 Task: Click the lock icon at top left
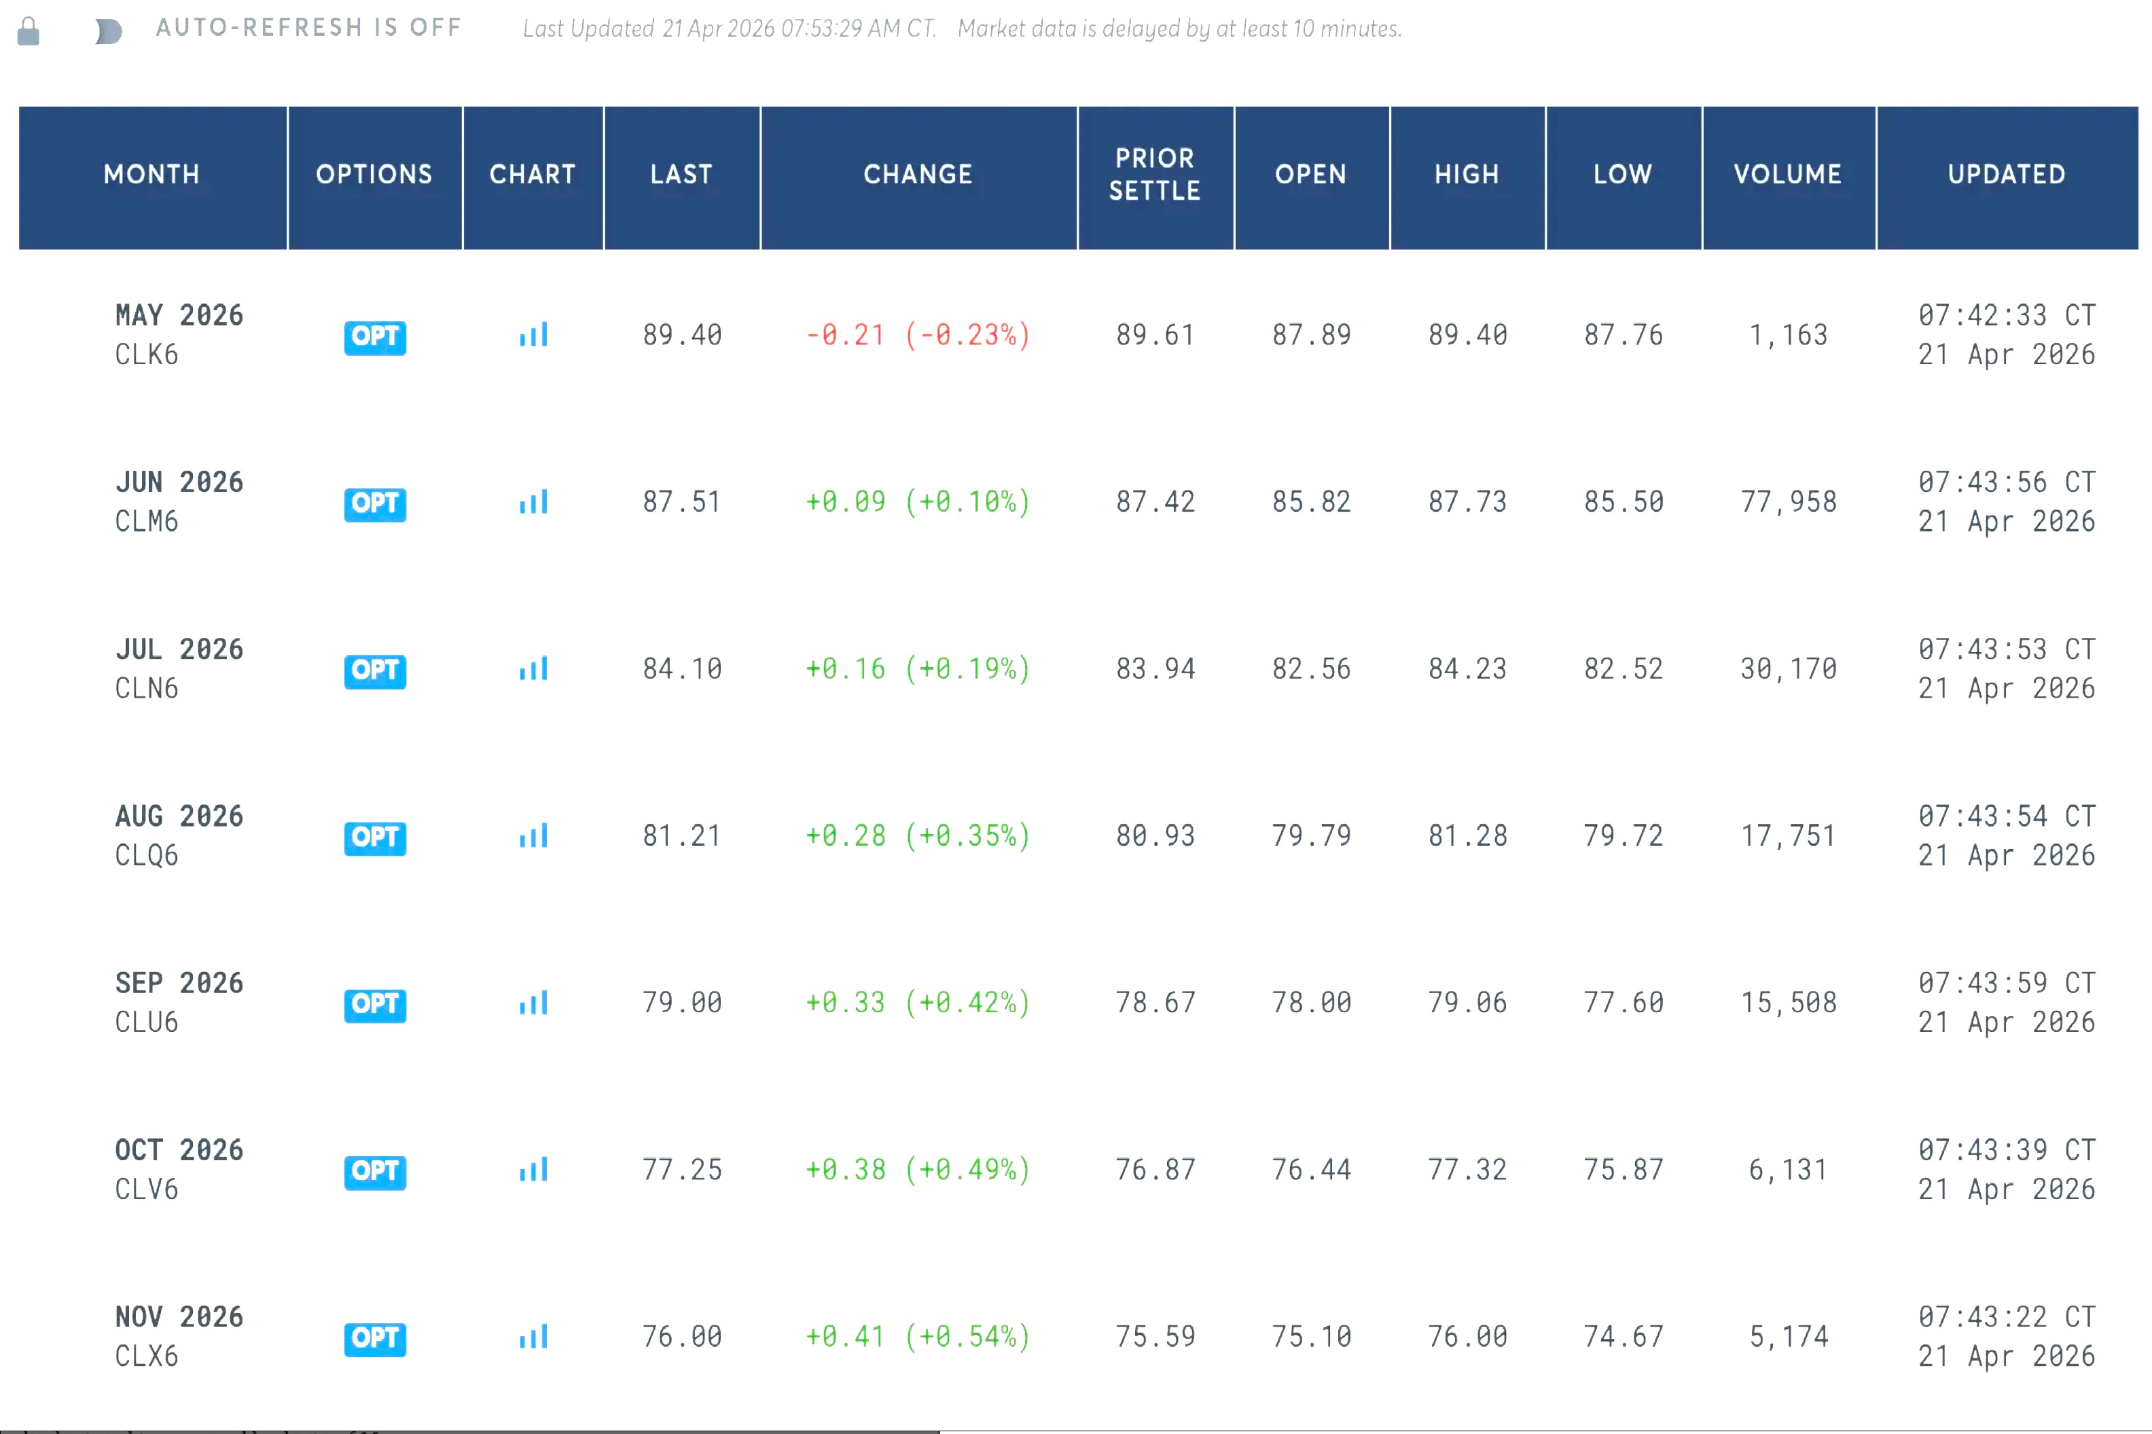pyautogui.click(x=29, y=31)
